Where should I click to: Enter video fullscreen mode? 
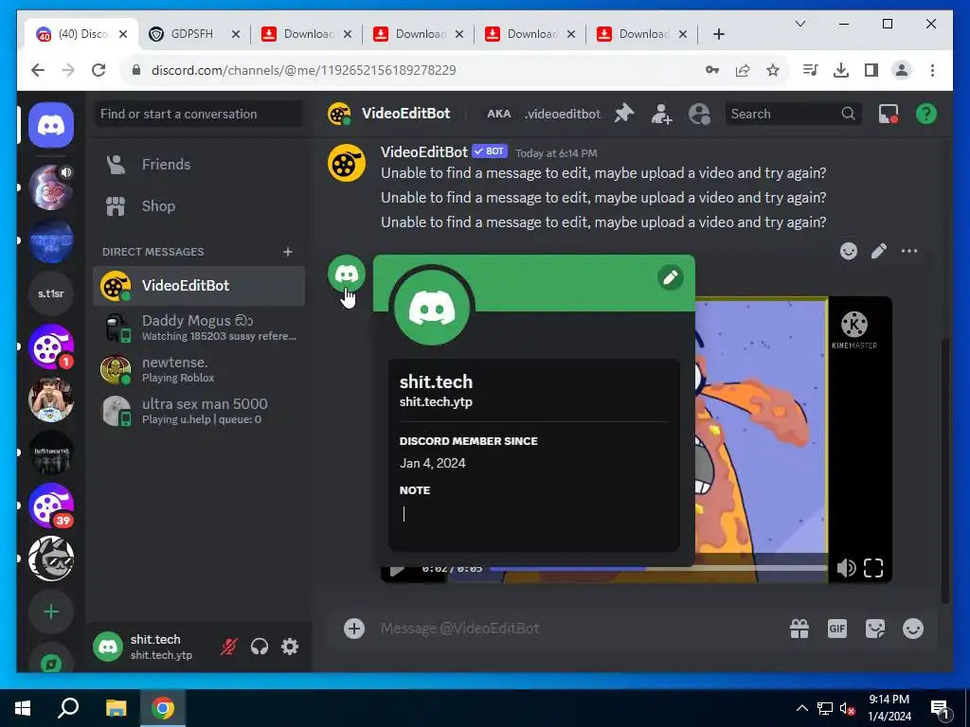click(x=872, y=568)
